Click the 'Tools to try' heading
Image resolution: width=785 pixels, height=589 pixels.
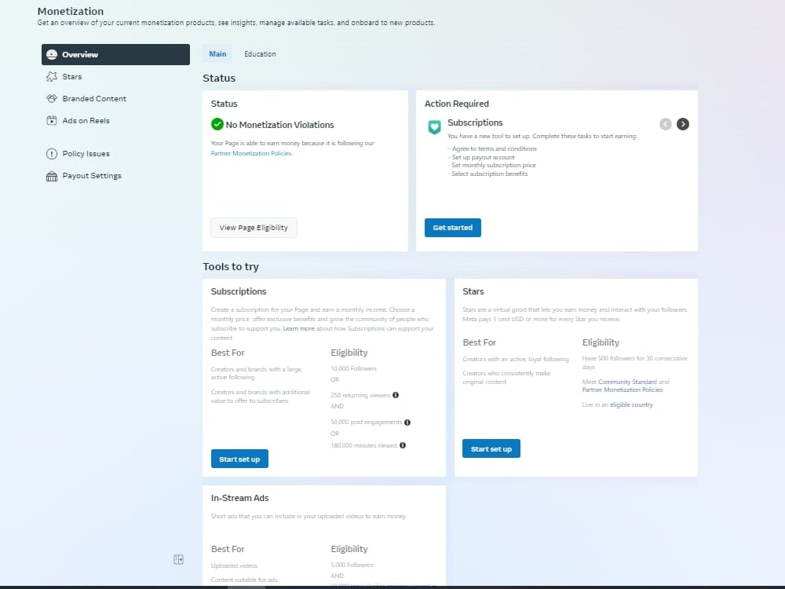[231, 266]
